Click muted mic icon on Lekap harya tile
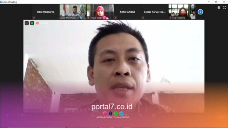 (143, 18)
